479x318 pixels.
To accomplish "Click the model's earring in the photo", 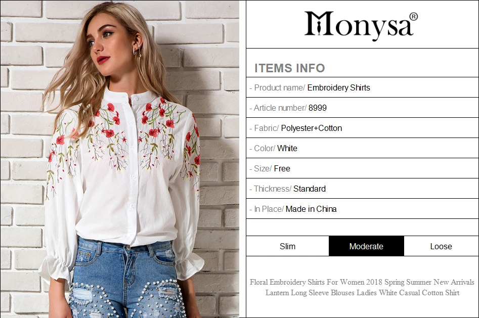I will tap(137, 51).
